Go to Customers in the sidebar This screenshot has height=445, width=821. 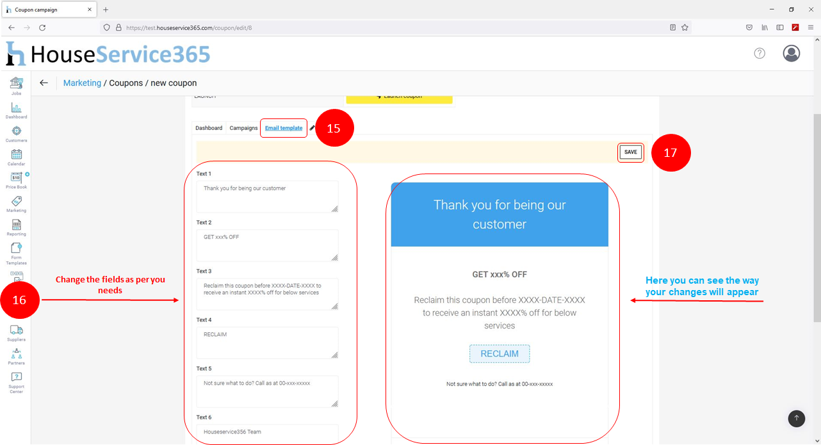coord(16,133)
